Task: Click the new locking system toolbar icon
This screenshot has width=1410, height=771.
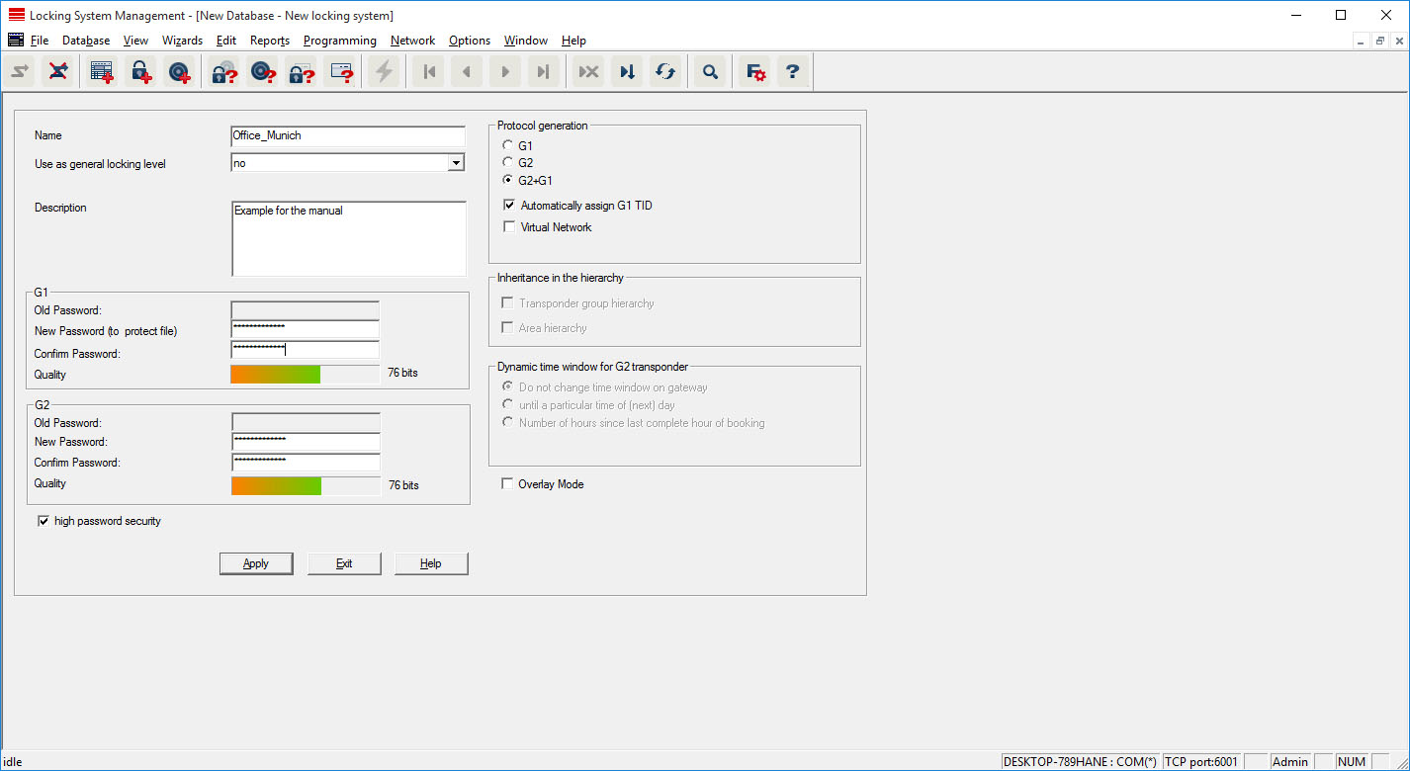Action: click(x=101, y=71)
